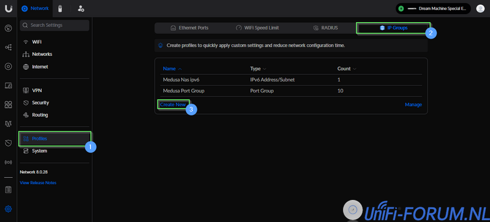Select the Dream Machine Special Edition console
This screenshot has height=222, width=490.
pyautogui.click(x=433, y=9)
